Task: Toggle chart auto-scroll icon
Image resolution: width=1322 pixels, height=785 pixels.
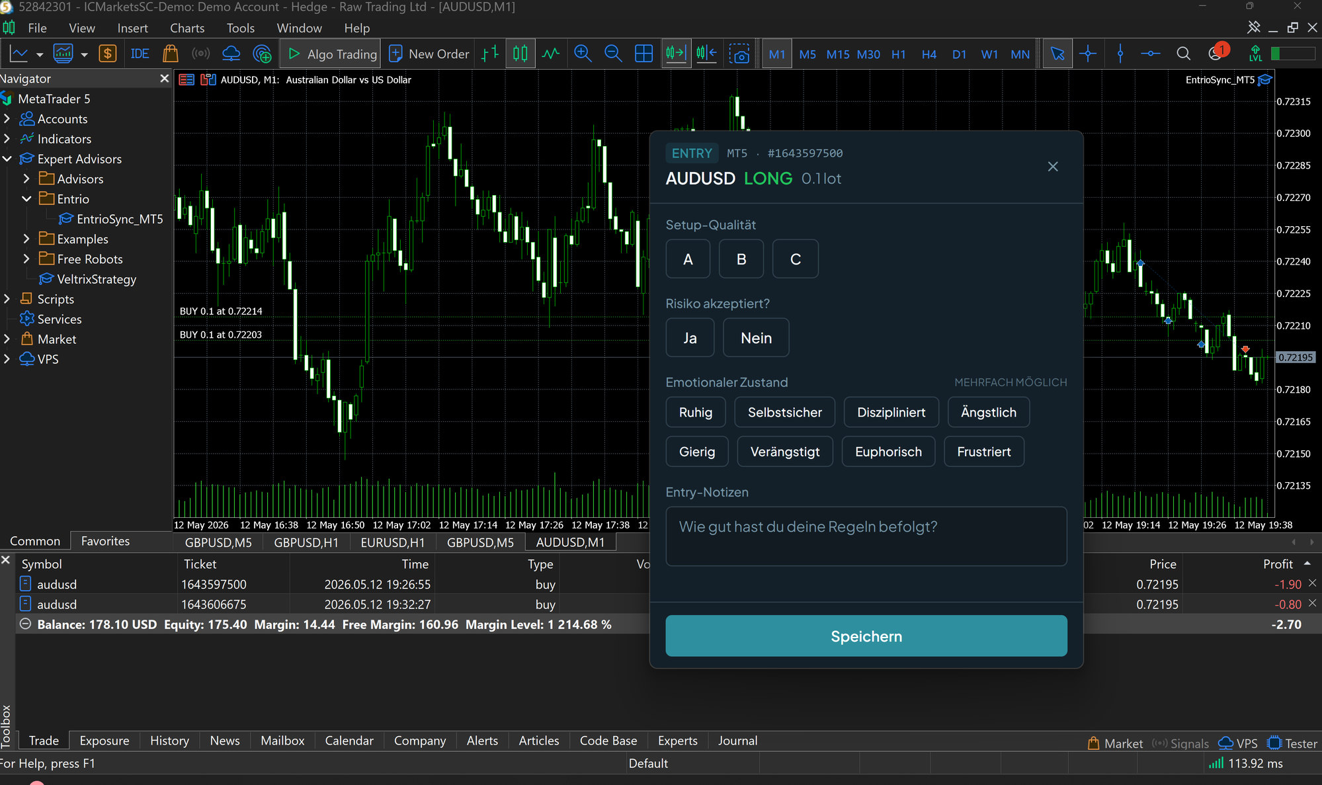Action: point(676,54)
